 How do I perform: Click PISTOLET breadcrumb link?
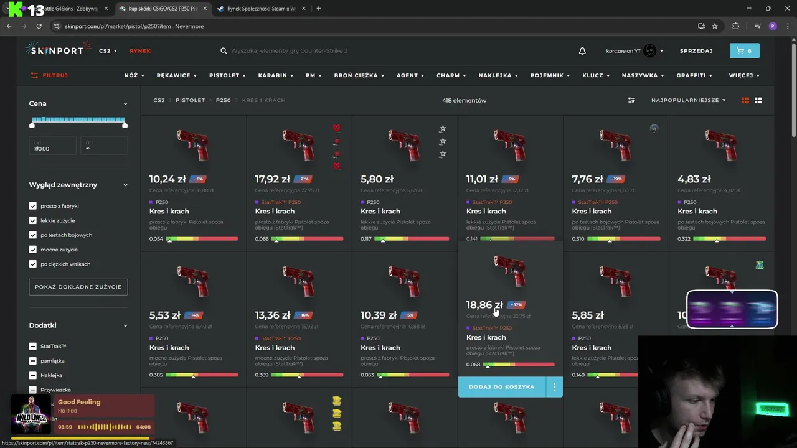click(190, 100)
